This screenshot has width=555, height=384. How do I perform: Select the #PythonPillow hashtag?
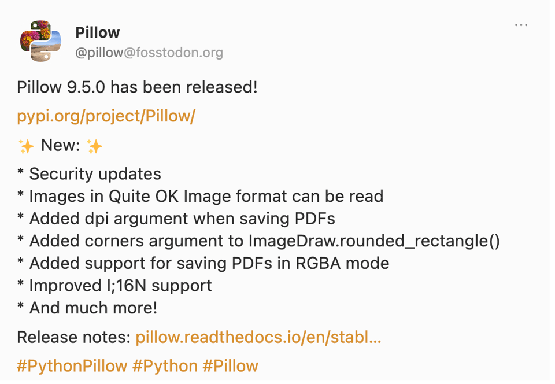pos(72,365)
